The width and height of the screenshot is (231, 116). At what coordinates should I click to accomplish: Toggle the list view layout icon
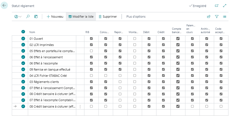(225, 17)
